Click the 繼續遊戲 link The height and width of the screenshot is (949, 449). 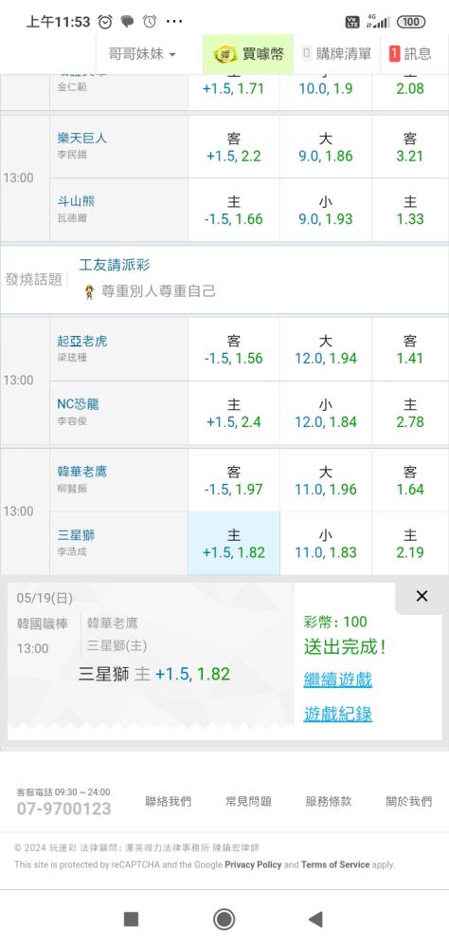338,679
